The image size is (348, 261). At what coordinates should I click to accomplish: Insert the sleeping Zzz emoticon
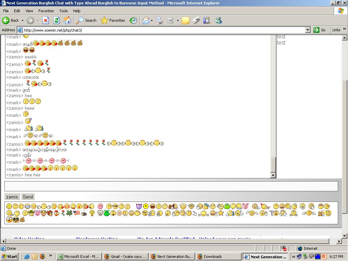(206, 206)
